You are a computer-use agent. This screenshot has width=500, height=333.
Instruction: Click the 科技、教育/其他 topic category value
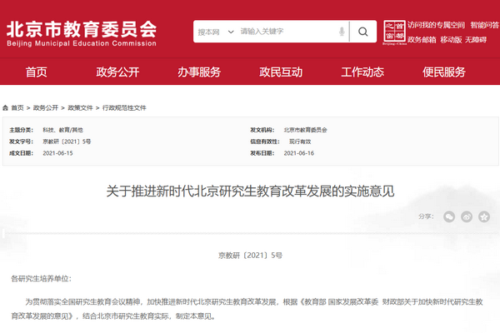coord(62,130)
